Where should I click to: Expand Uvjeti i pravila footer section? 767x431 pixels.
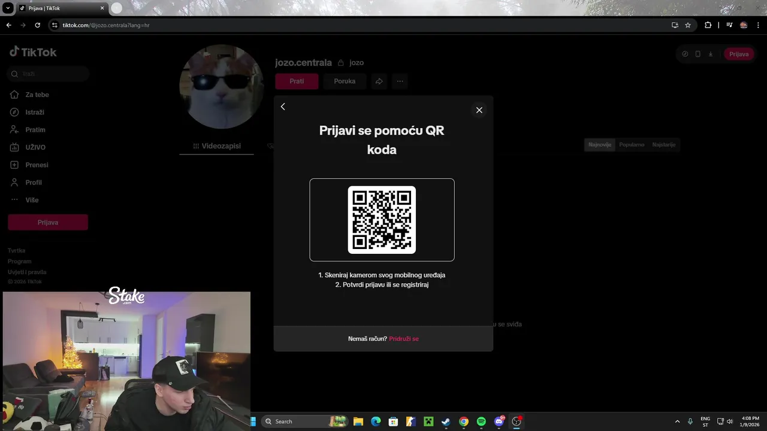tap(27, 272)
